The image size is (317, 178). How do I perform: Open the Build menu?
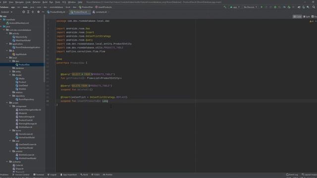coord(45,2)
